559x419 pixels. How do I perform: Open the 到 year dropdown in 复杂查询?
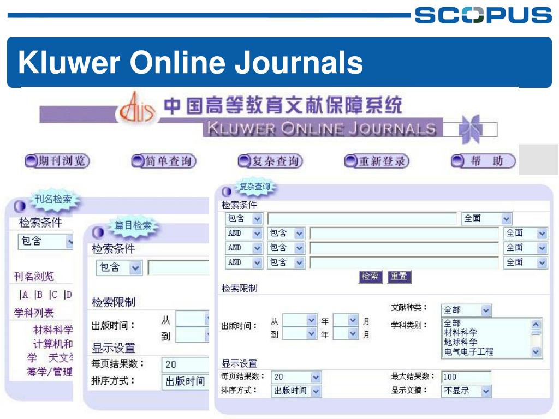coord(300,334)
